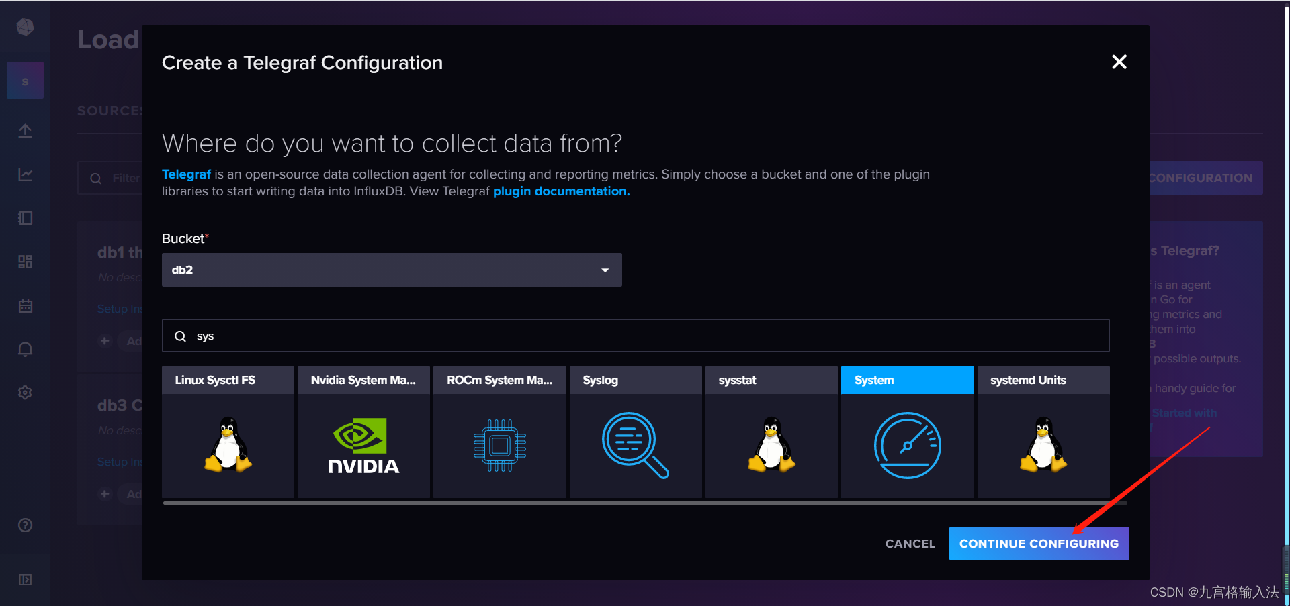The image size is (1290, 606).
Task: Click Create Configuration button in background page
Action: [1206, 178]
